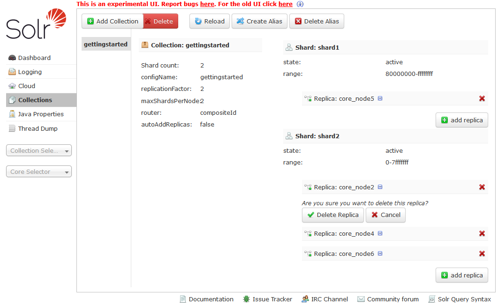The width and height of the screenshot is (498, 306).
Task: Open the Community forum link
Action: click(388, 299)
